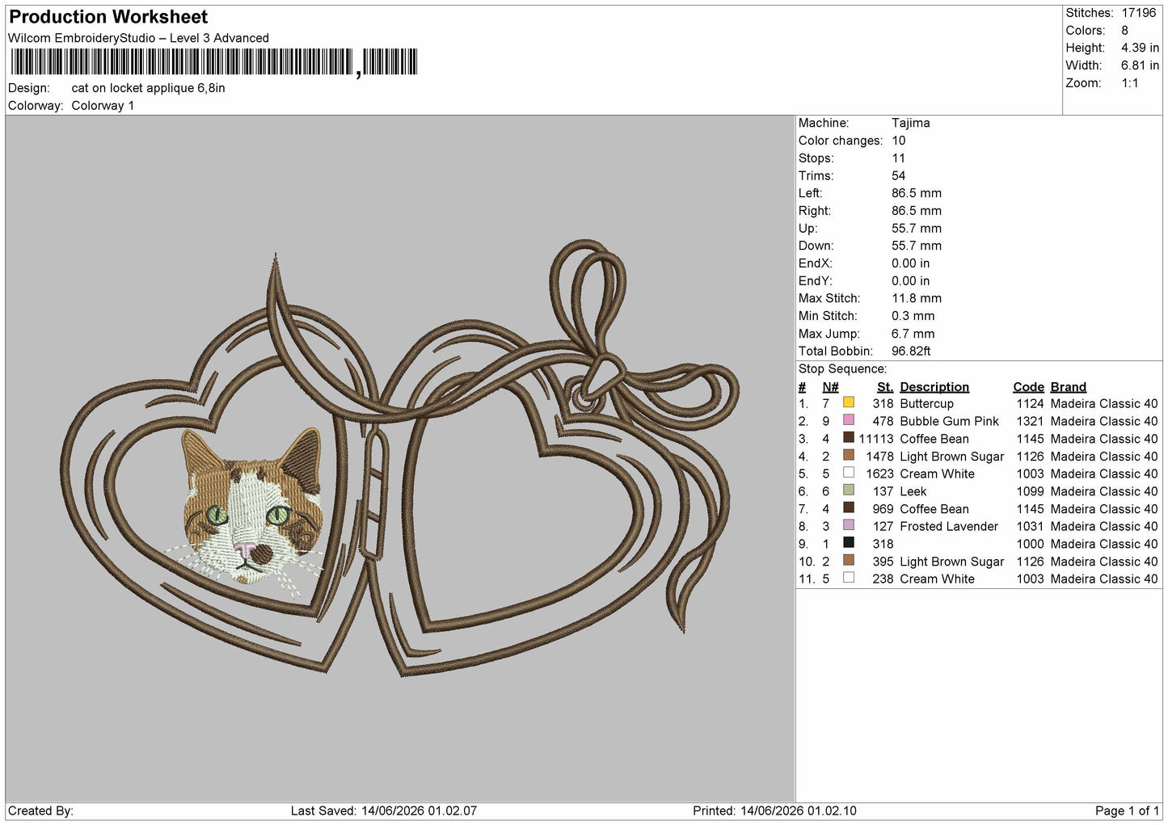The image size is (1168, 825).
Task: Click the Max Jump value '6.7 mm'
Action: (x=913, y=334)
